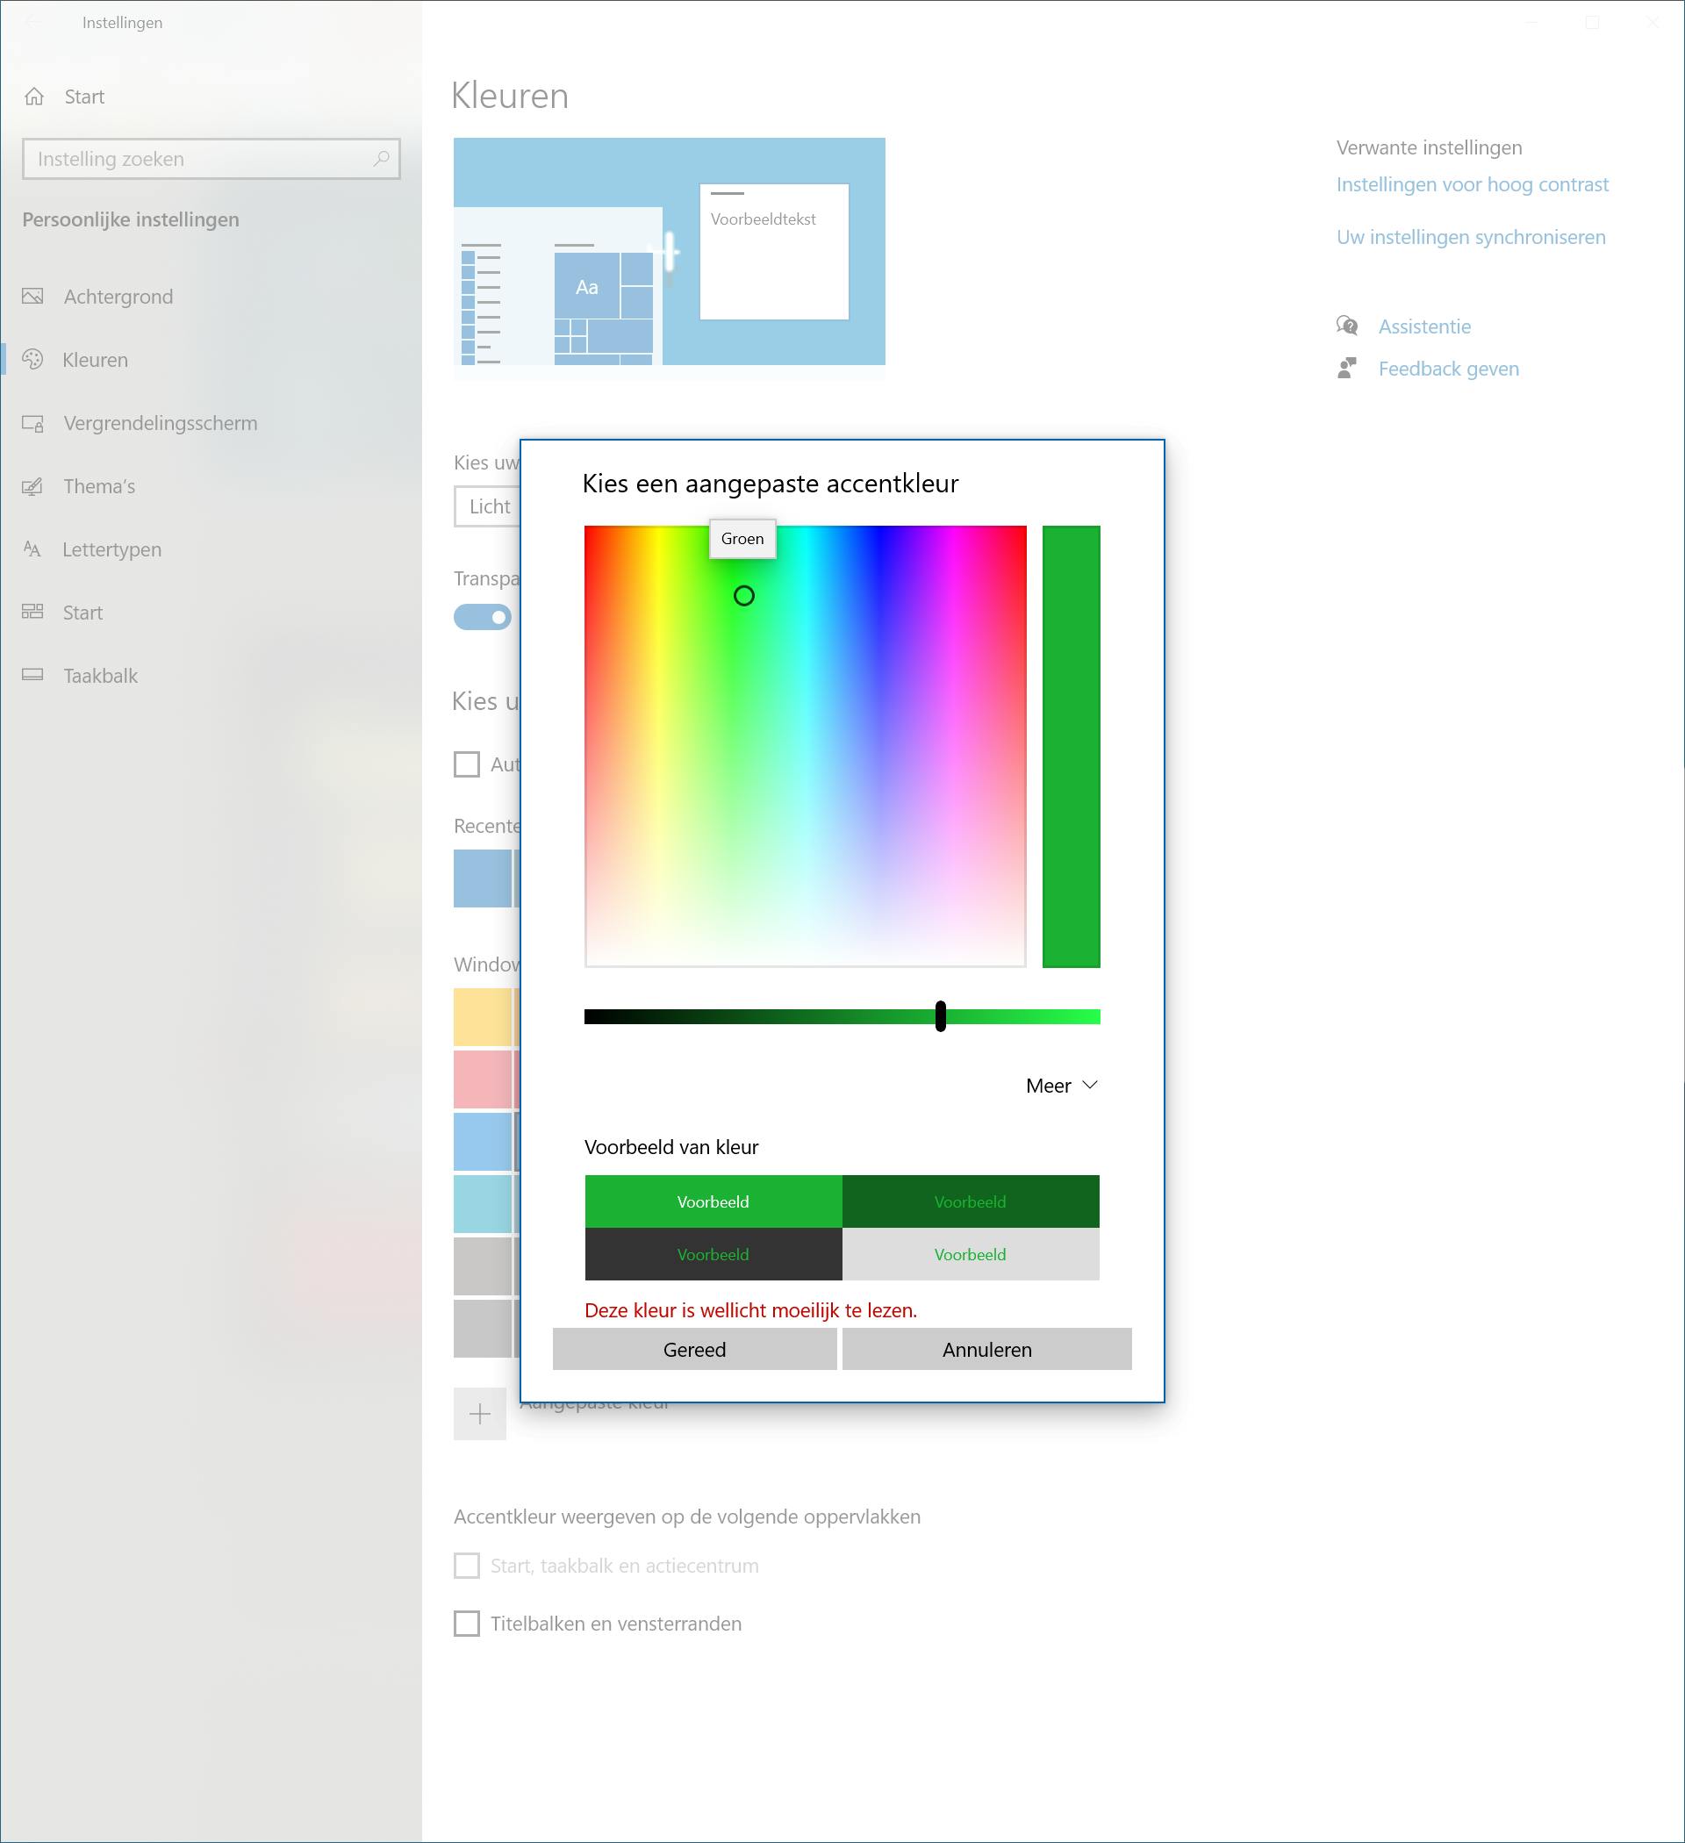Screen dimensions: 1685x1843
Task: Check Titelbalken en vensterranden
Action: coord(466,1624)
